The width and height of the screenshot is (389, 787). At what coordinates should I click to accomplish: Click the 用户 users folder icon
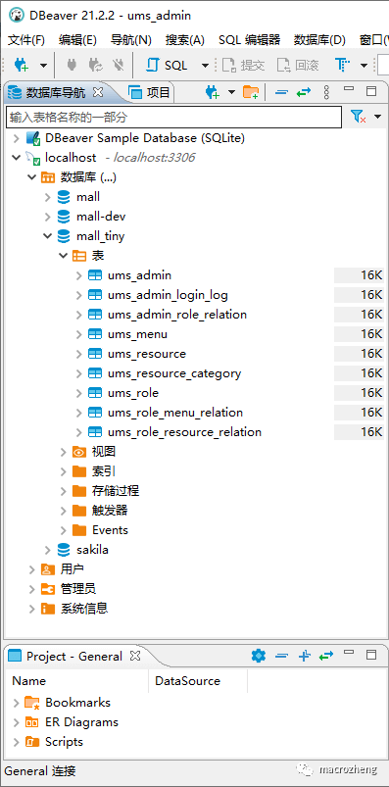tap(48, 569)
